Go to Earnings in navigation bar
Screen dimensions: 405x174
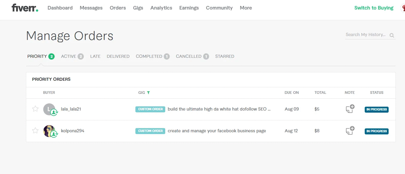coord(189,8)
